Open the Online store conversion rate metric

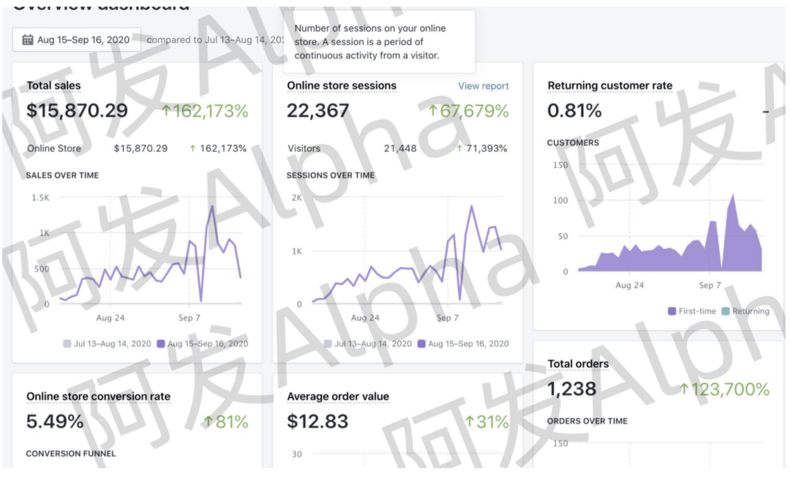pos(98,397)
